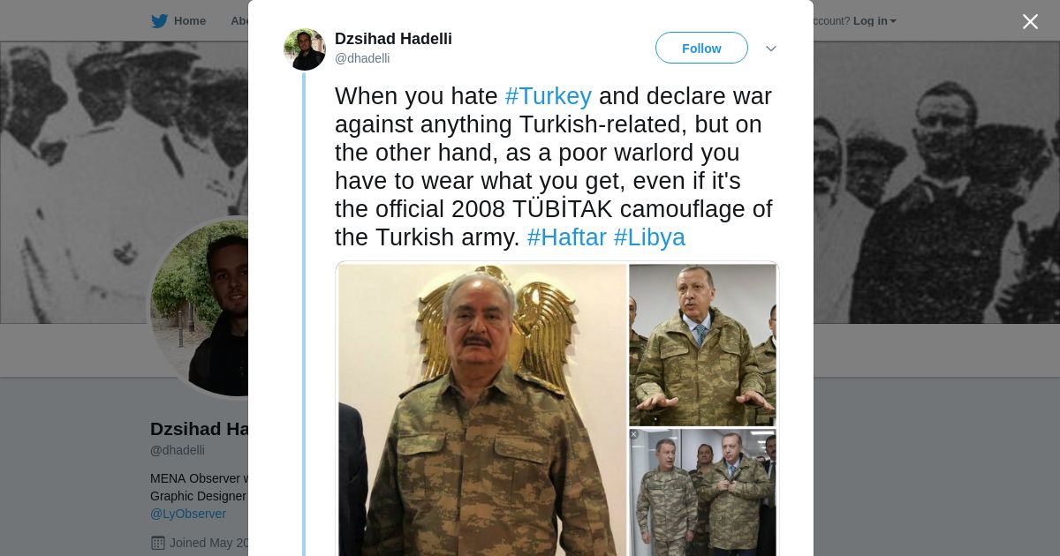Open the @LyObserver profile link
This screenshot has height=556, width=1060.
coord(188,514)
